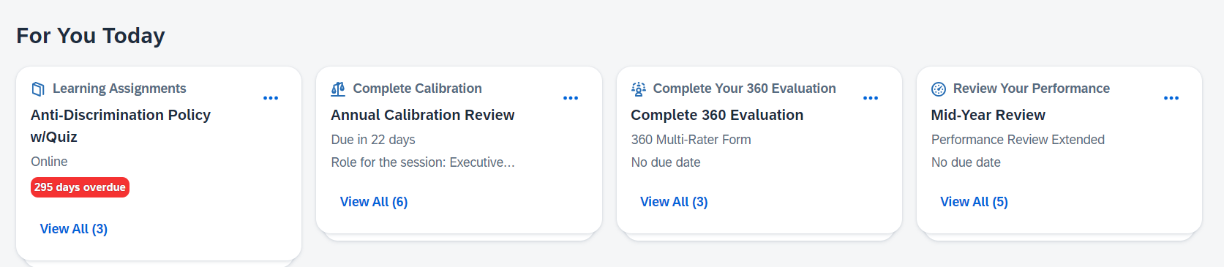Open the Complete 360 Evaluation title
The height and width of the screenshot is (267, 1224).
tap(717, 115)
